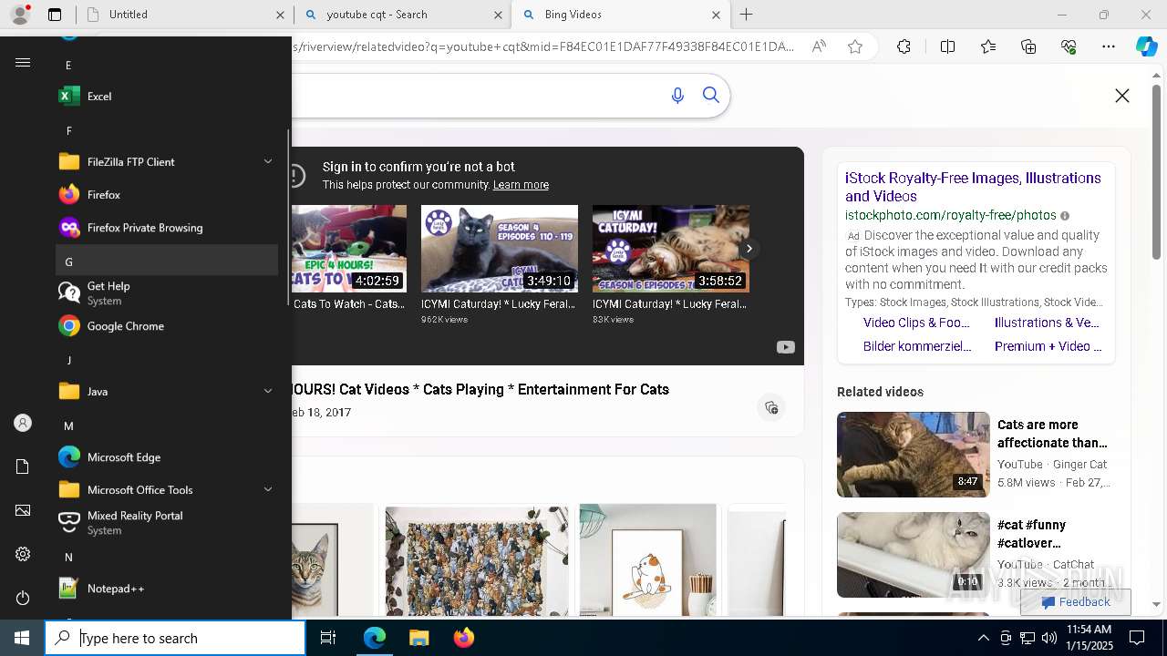Image resolution: width=1167 pixels, height=656 pixels.
Task: Click the microphone voice search icon
Action: tap(677, 96)
